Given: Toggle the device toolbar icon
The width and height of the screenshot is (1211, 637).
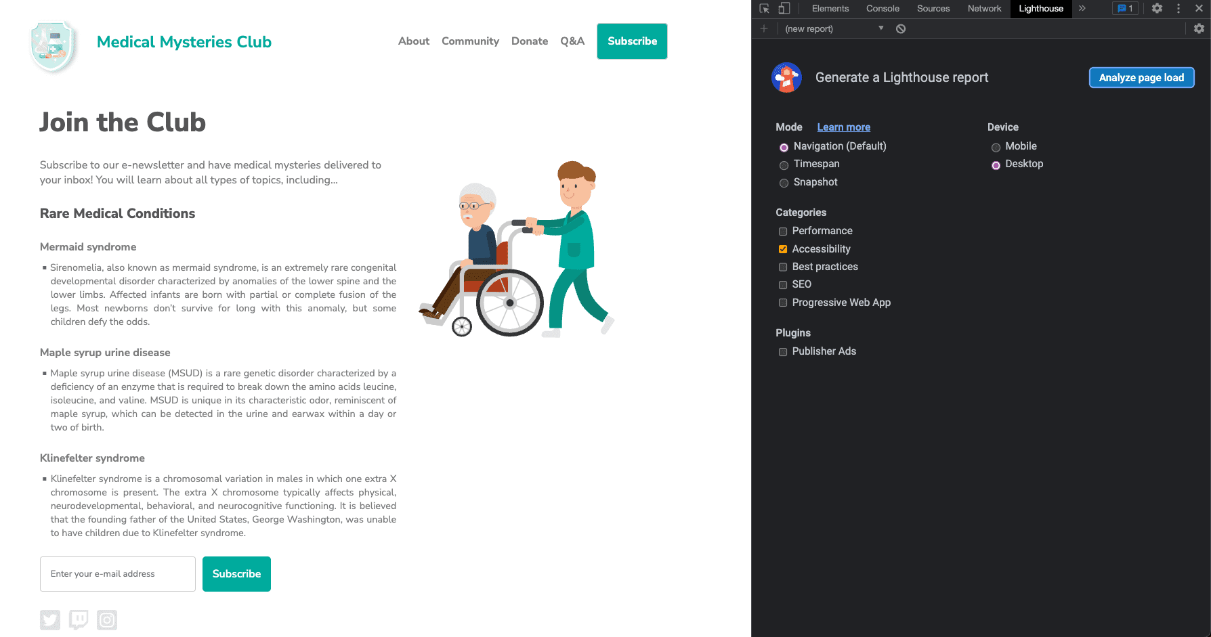Looking at the screenshot, I should click(x=784, y=9).
